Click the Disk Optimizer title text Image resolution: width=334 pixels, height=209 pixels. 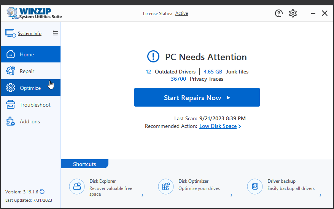193,181
